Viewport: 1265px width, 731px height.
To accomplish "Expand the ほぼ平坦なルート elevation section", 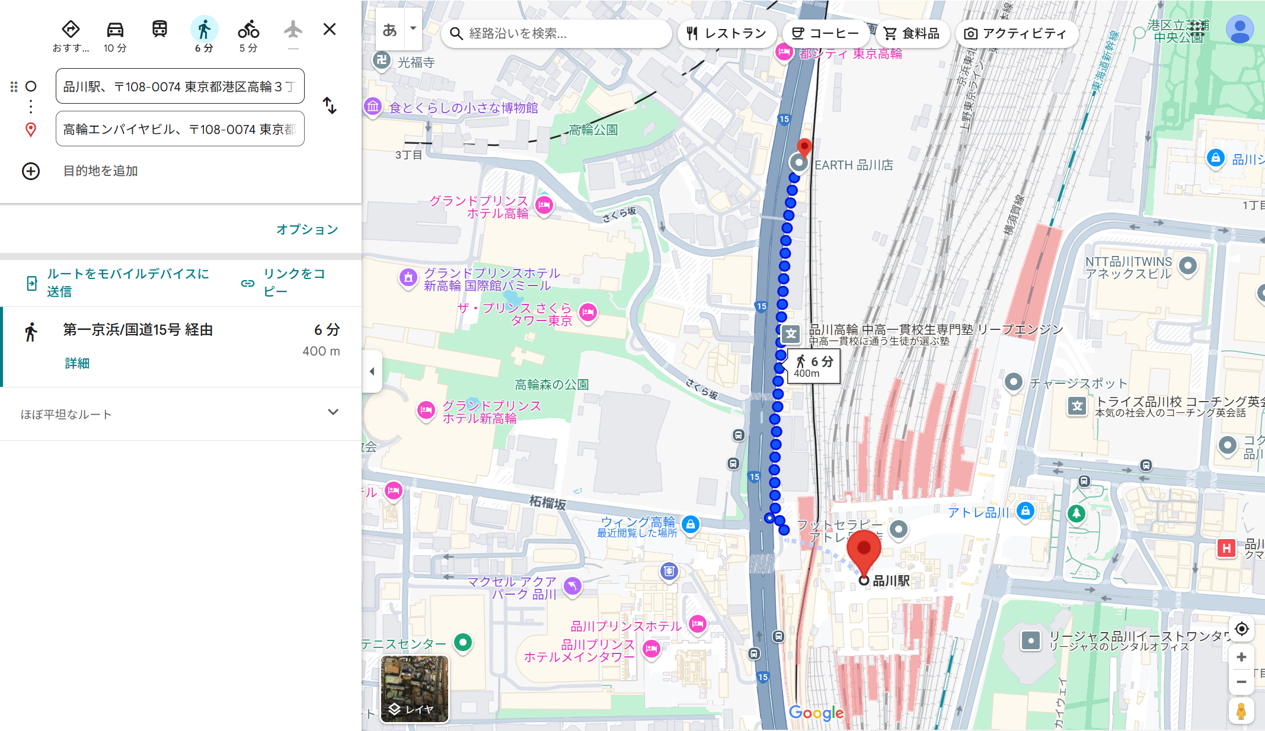I will pos(180,413).
